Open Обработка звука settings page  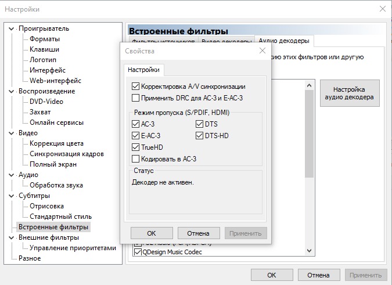click(x=56, y=185)
